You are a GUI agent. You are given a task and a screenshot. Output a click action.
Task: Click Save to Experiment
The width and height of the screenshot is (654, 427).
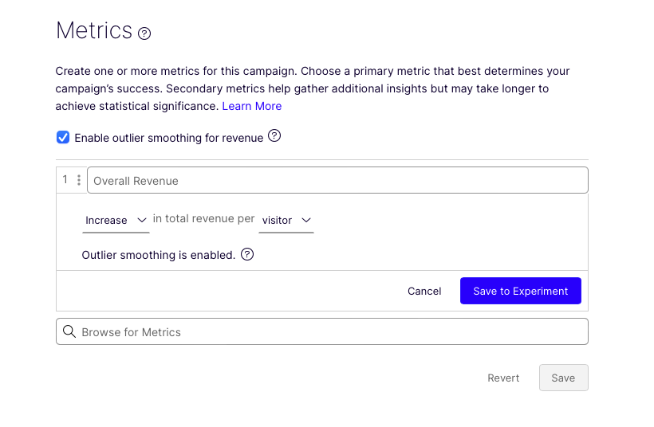[x=521, y=291]
